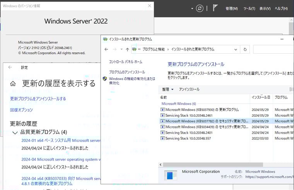Screen dimensions: 294x190
Task: Open コントロール パネル ホーム link
Action: tap(126, 62)
